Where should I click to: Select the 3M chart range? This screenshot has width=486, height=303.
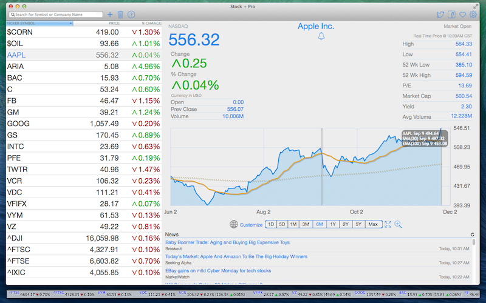click(306, 224)
